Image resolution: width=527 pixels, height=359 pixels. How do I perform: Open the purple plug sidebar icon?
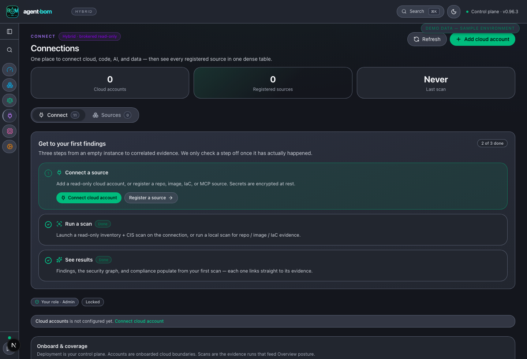click(10, 116)
